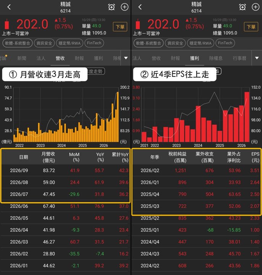Add stock to watchlist, right panel plus icon
262x275 pixels.
click(x=256, y=7)
